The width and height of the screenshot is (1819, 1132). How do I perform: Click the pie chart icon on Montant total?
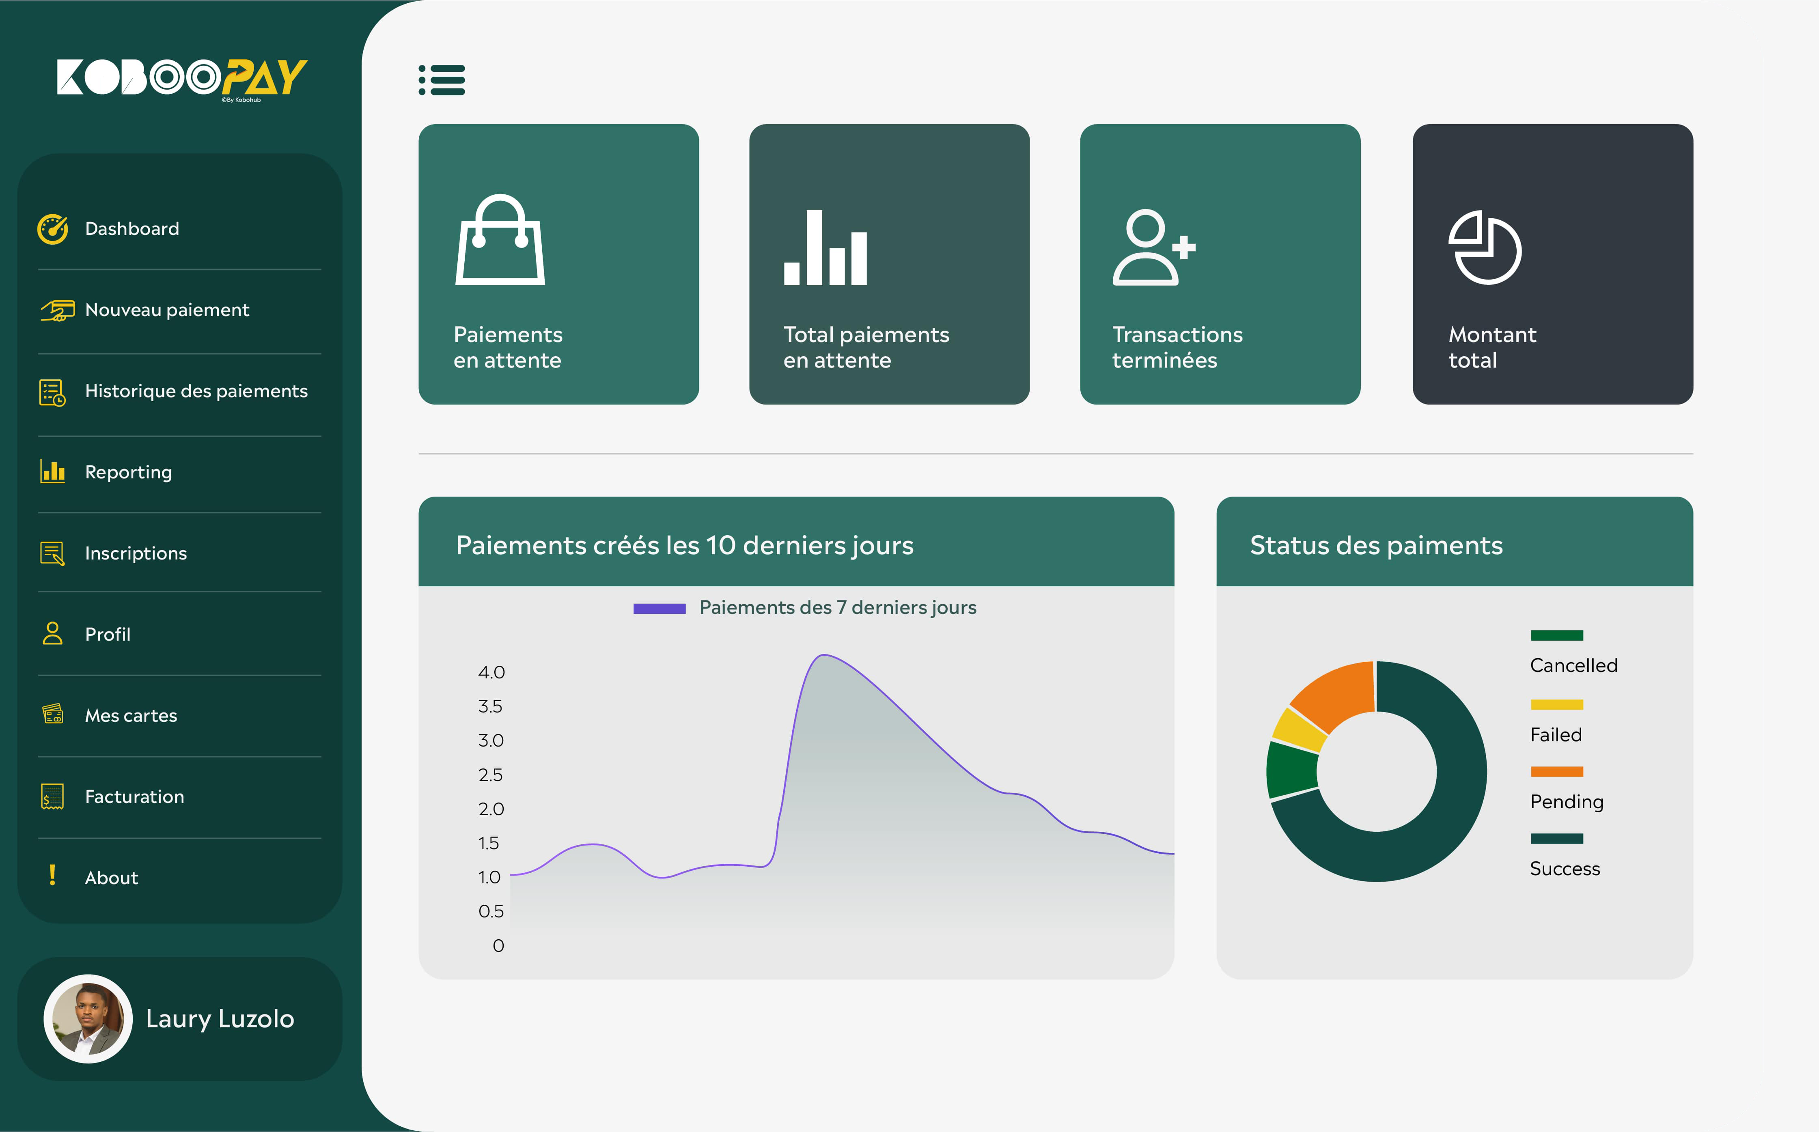1484,247
